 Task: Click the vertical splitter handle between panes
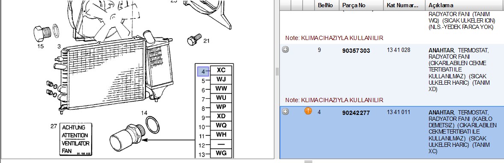tap(277, 72)
